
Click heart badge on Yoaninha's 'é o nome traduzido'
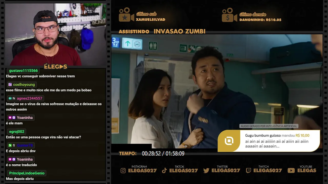(x=10, y=159)
